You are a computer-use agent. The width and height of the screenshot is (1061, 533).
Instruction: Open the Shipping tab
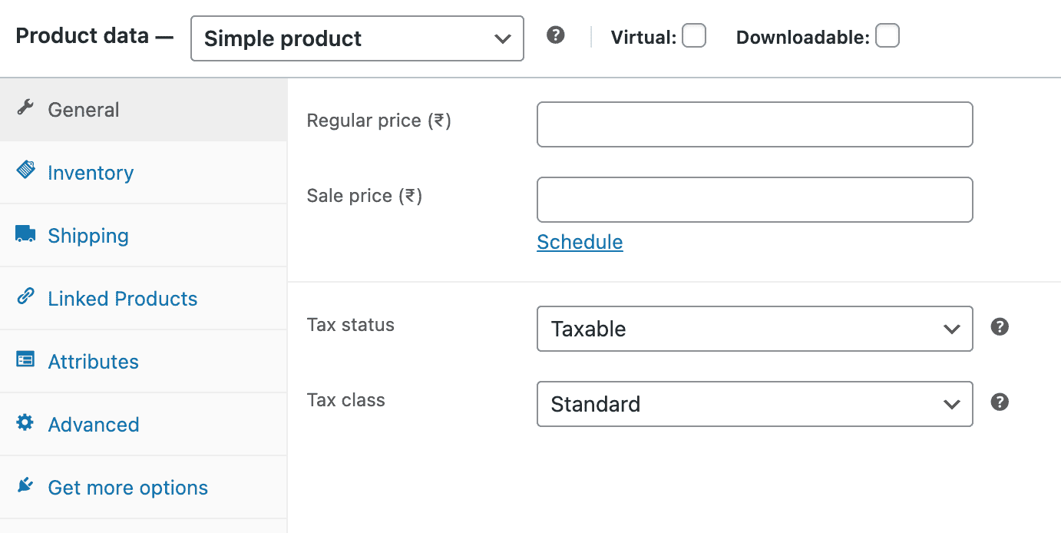pyautogui.click(x=88, y=235)
